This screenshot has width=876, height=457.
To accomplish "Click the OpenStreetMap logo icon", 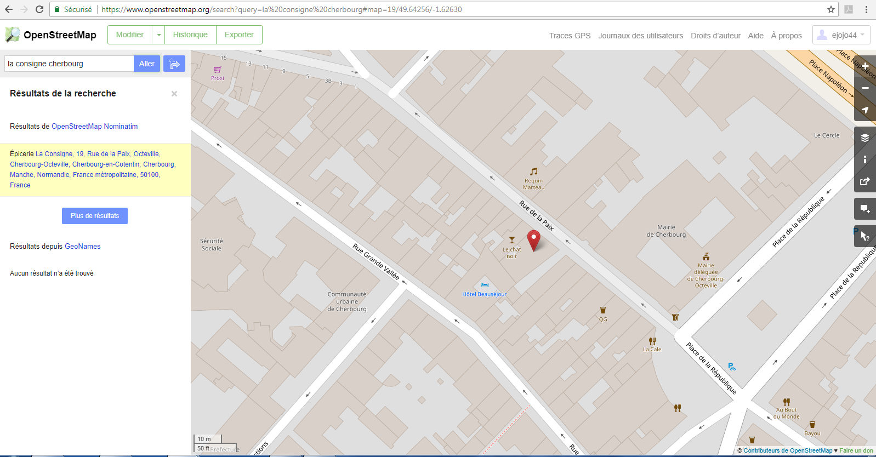I will pos(12,35).
